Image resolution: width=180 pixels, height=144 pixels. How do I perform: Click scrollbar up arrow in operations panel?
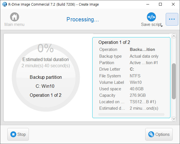[174, 36]
